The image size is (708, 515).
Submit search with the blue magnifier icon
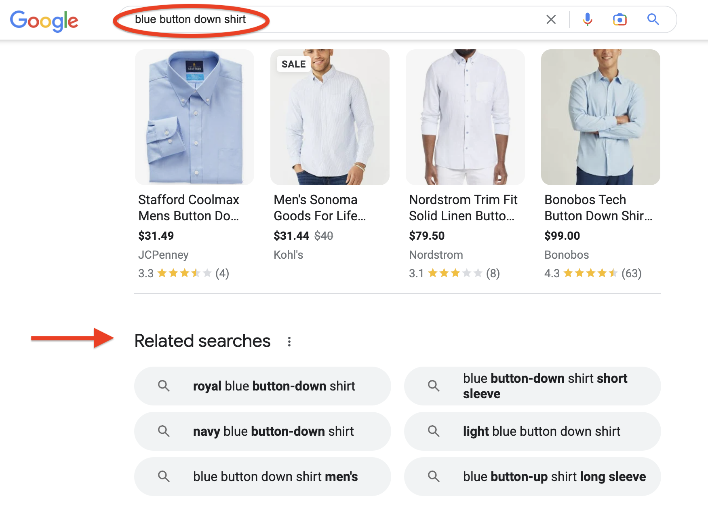point(653,19)
